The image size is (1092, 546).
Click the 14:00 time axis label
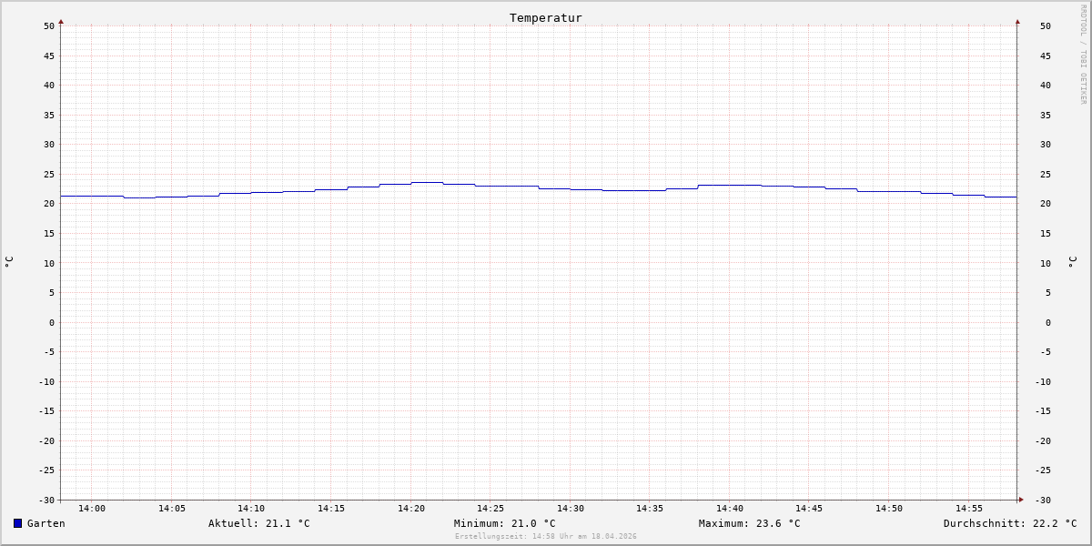pyautogui.click(x=92, y=509)
